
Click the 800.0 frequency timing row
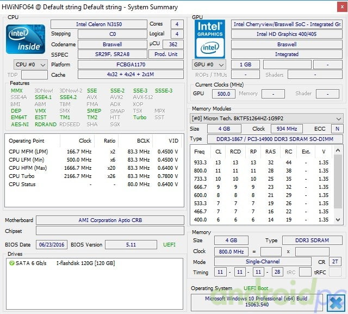coord(262,170)
